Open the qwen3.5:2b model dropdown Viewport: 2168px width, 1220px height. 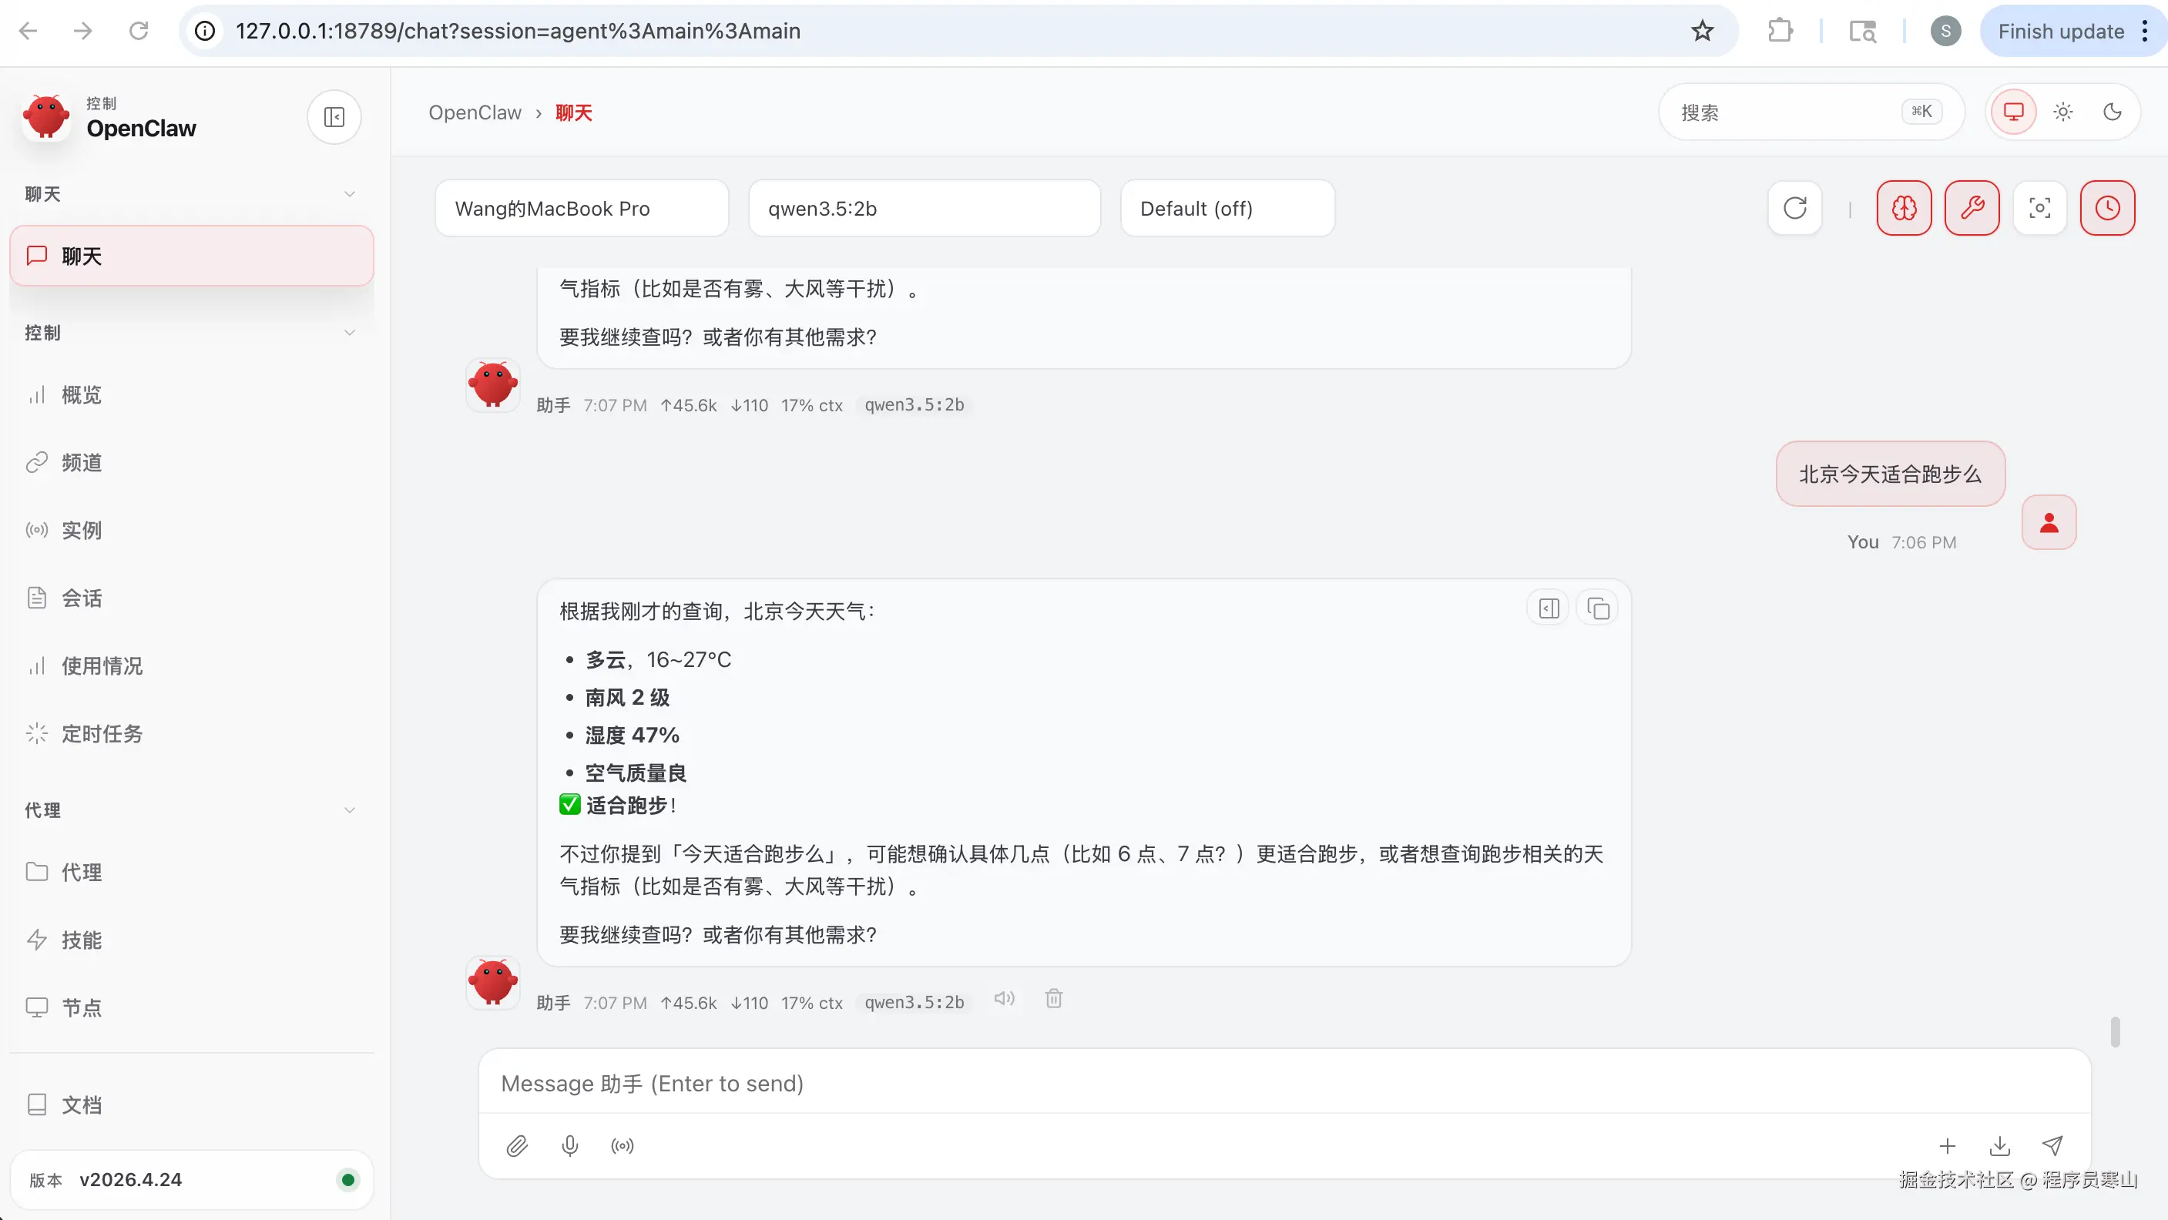(924, 209)
